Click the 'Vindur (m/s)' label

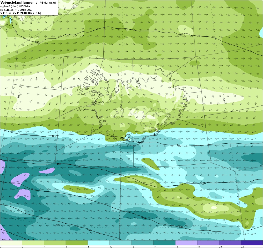(48, 3)
